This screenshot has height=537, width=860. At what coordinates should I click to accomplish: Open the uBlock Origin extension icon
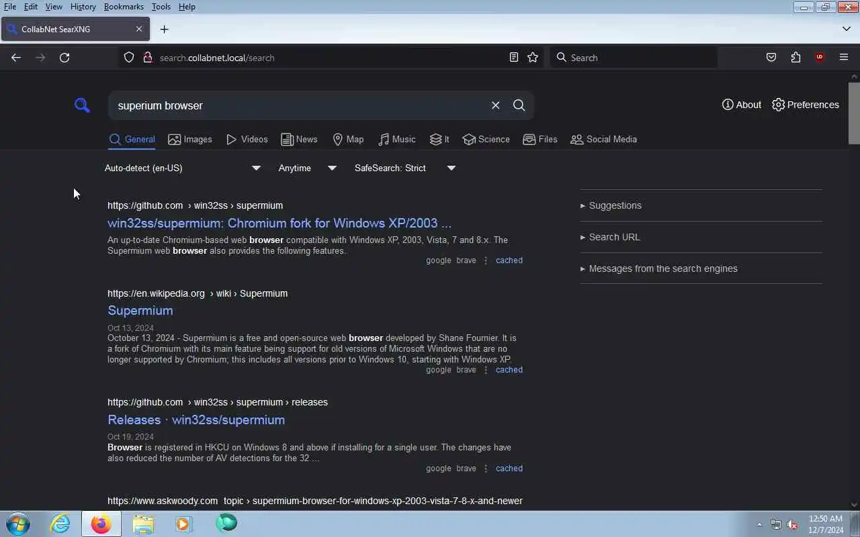tap(819, 58)
